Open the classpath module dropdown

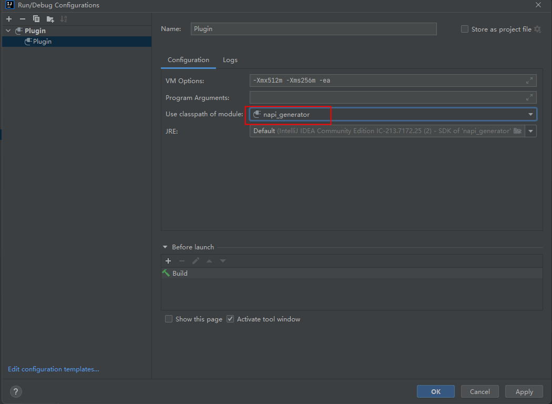pyautogui.click(x=530, y=114)
